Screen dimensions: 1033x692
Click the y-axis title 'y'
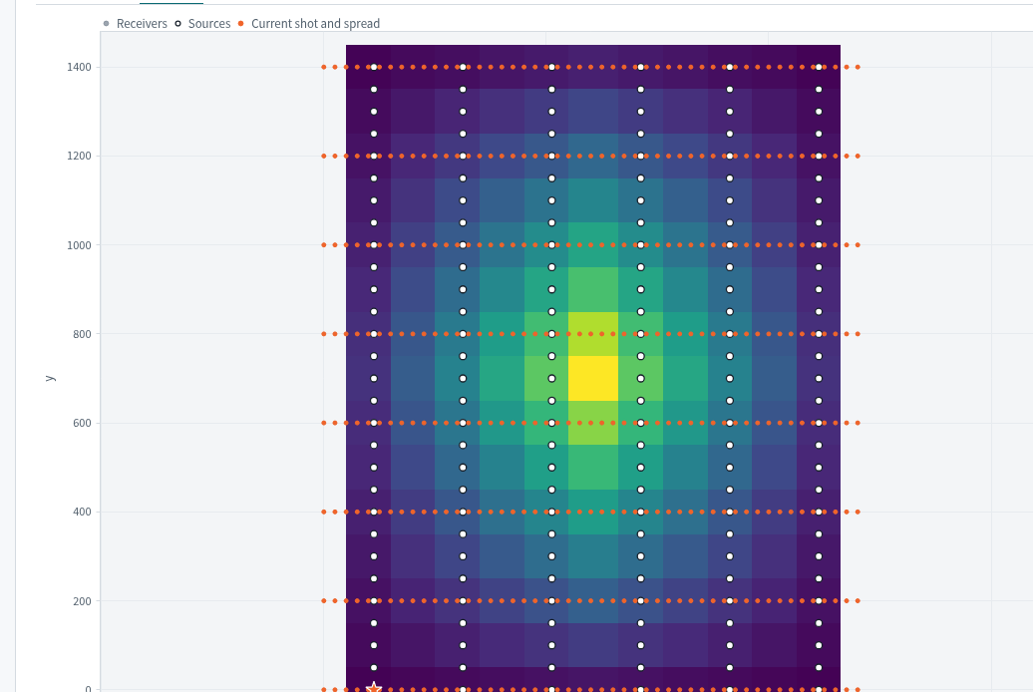[x=50, y=378]
